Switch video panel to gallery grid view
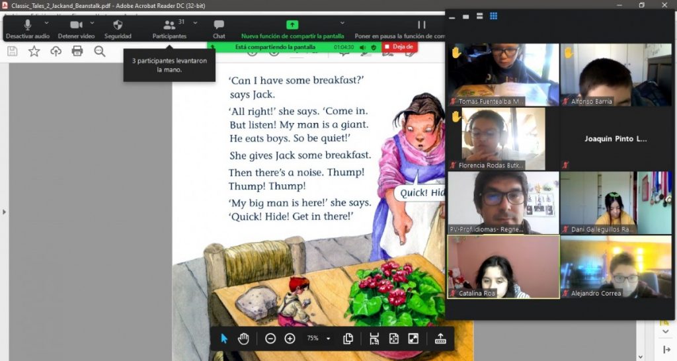Image resolution: width=677 pixels, height=361 pixels. pos(493,17)
